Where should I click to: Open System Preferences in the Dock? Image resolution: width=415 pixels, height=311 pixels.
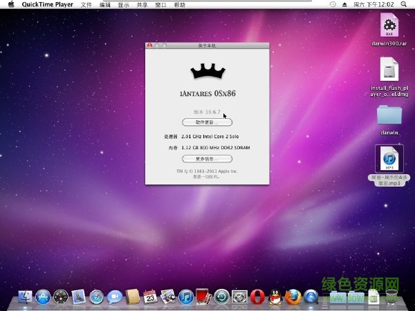(x=239, y=297)
